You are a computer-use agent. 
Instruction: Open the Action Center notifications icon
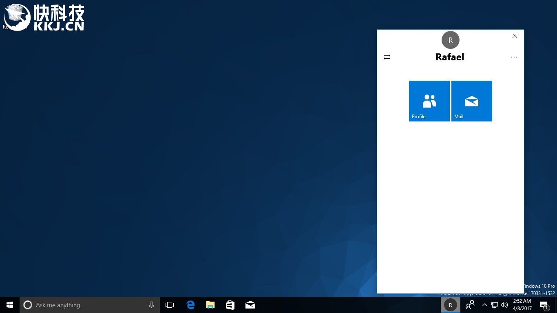tap(544, 305)
